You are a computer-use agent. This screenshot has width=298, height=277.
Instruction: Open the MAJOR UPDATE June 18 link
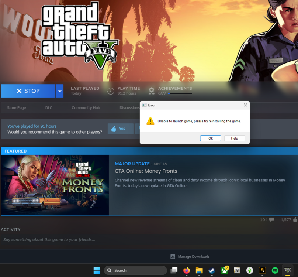pos(132,164)
